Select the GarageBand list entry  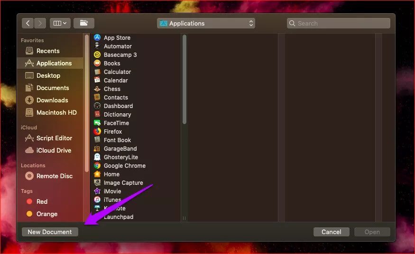[x=136, y=148]
